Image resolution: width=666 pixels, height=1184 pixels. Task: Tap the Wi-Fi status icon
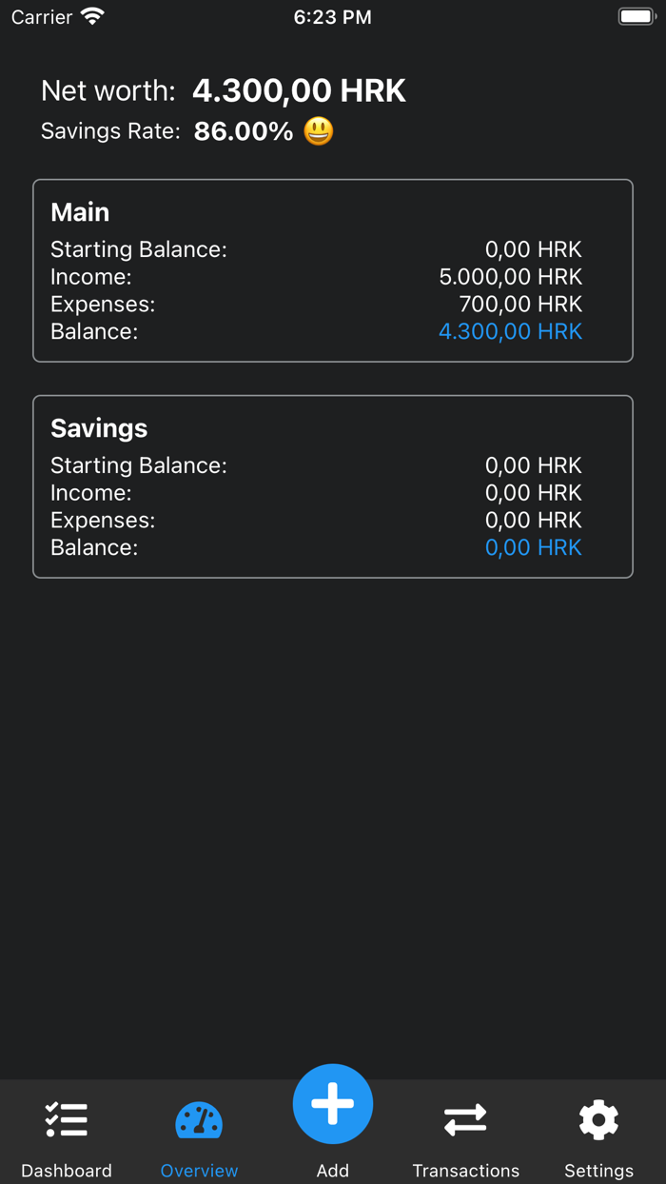[x=92, y=16]
